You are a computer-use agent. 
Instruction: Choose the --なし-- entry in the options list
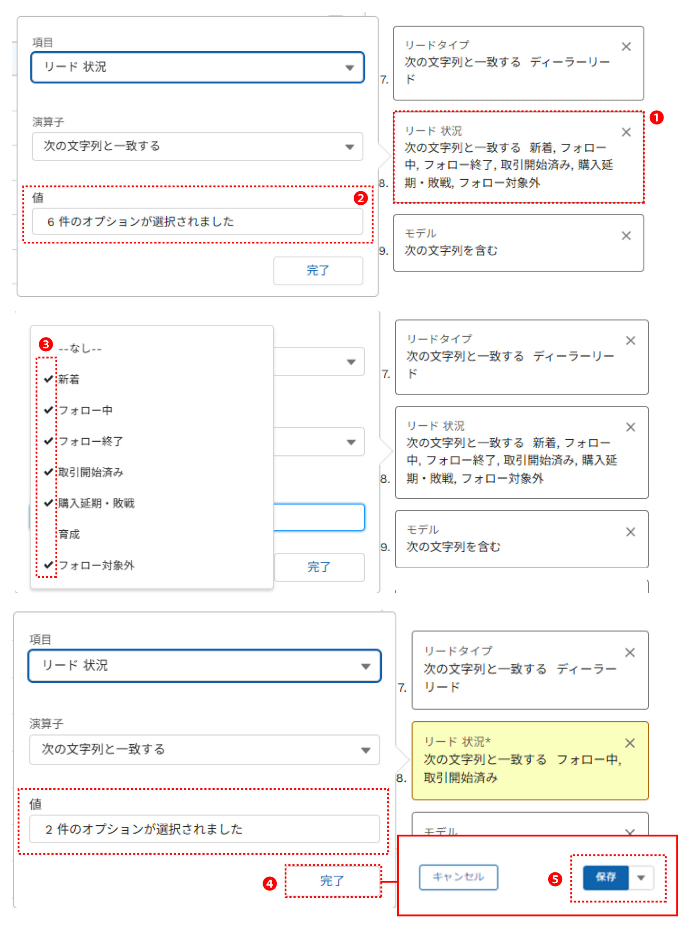tap(80, 348)
